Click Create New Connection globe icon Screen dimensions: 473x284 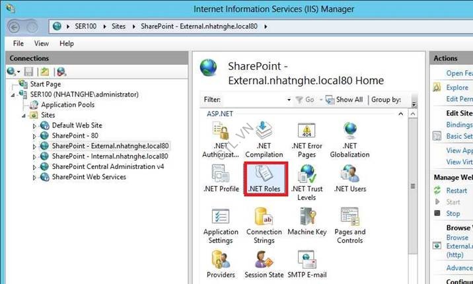click(x=11, y=72)
